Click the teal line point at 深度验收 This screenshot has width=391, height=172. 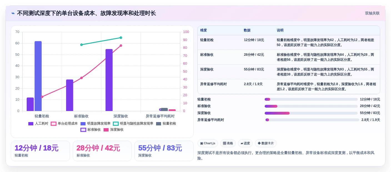click(x=121, y=37)
